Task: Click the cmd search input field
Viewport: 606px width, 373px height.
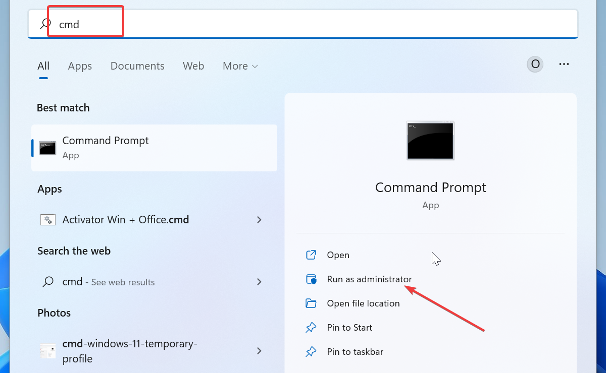Action: tap(303, 24)
